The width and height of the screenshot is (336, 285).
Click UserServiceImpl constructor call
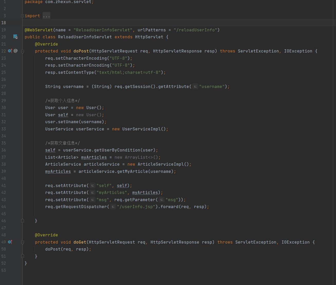142,129
